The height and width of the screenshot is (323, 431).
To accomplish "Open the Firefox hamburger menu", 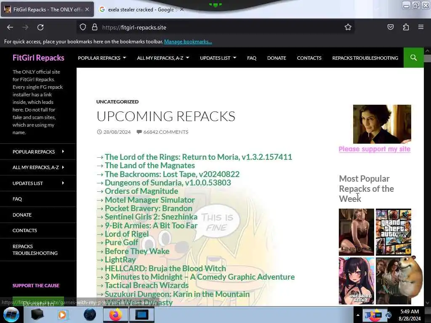I will tap(420, 27).
